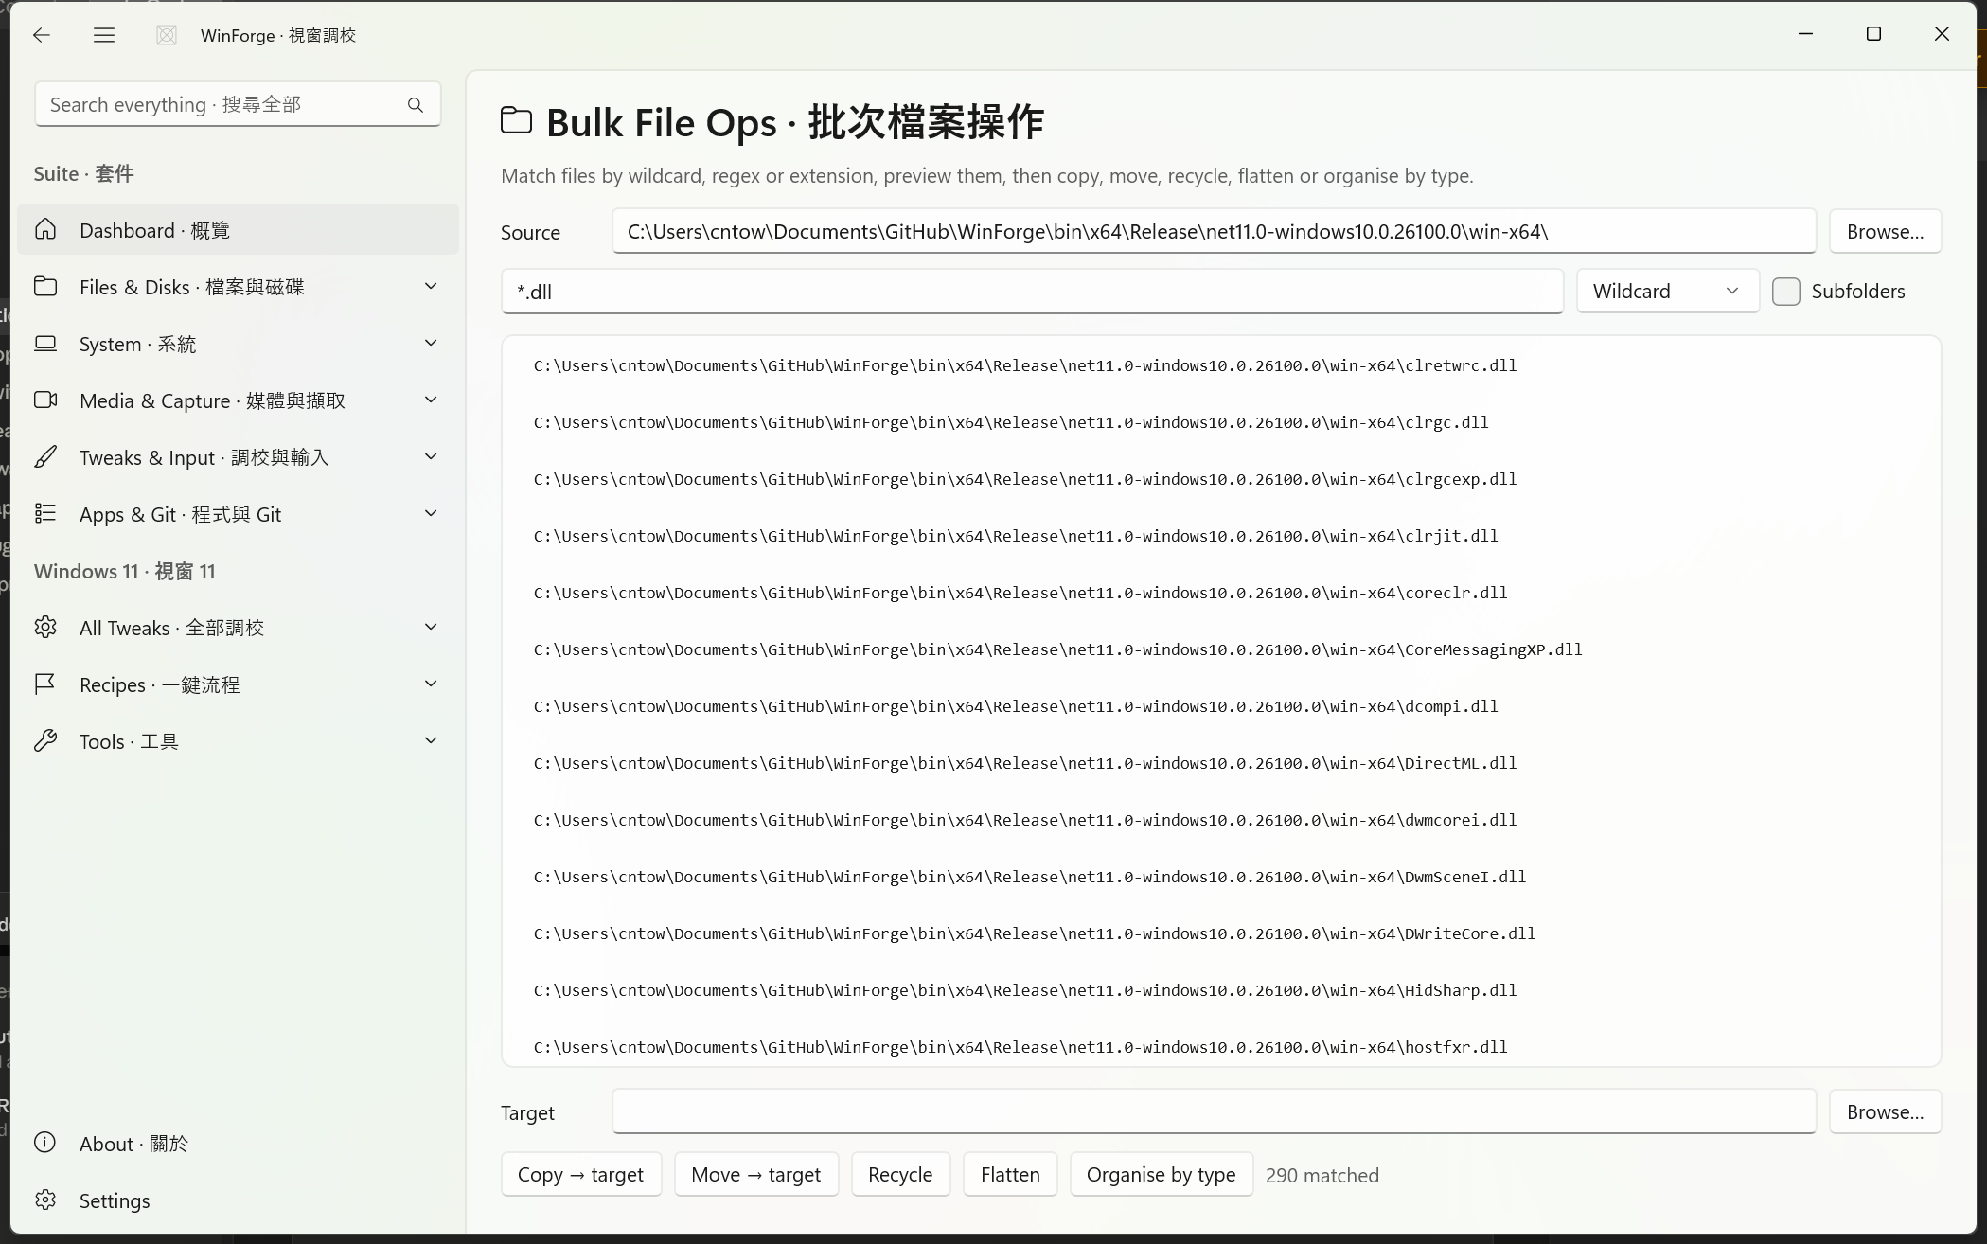Expand the Recipes chevron
This screenshot has height=1244, width=1987.
coord(431,684)
